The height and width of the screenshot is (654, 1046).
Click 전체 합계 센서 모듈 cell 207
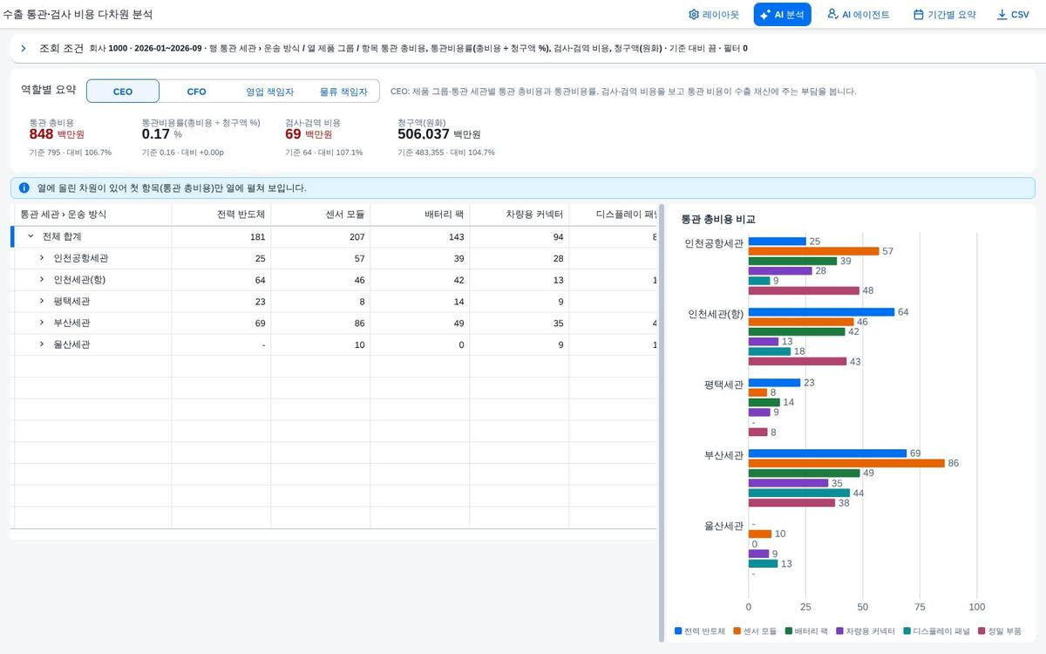tap(321, 236)
